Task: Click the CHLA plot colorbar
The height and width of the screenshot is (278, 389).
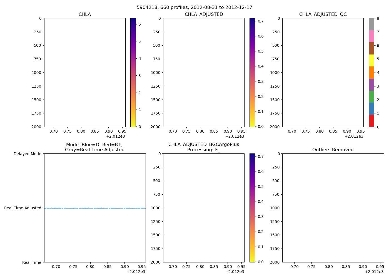Action: [x=133, y=72]
